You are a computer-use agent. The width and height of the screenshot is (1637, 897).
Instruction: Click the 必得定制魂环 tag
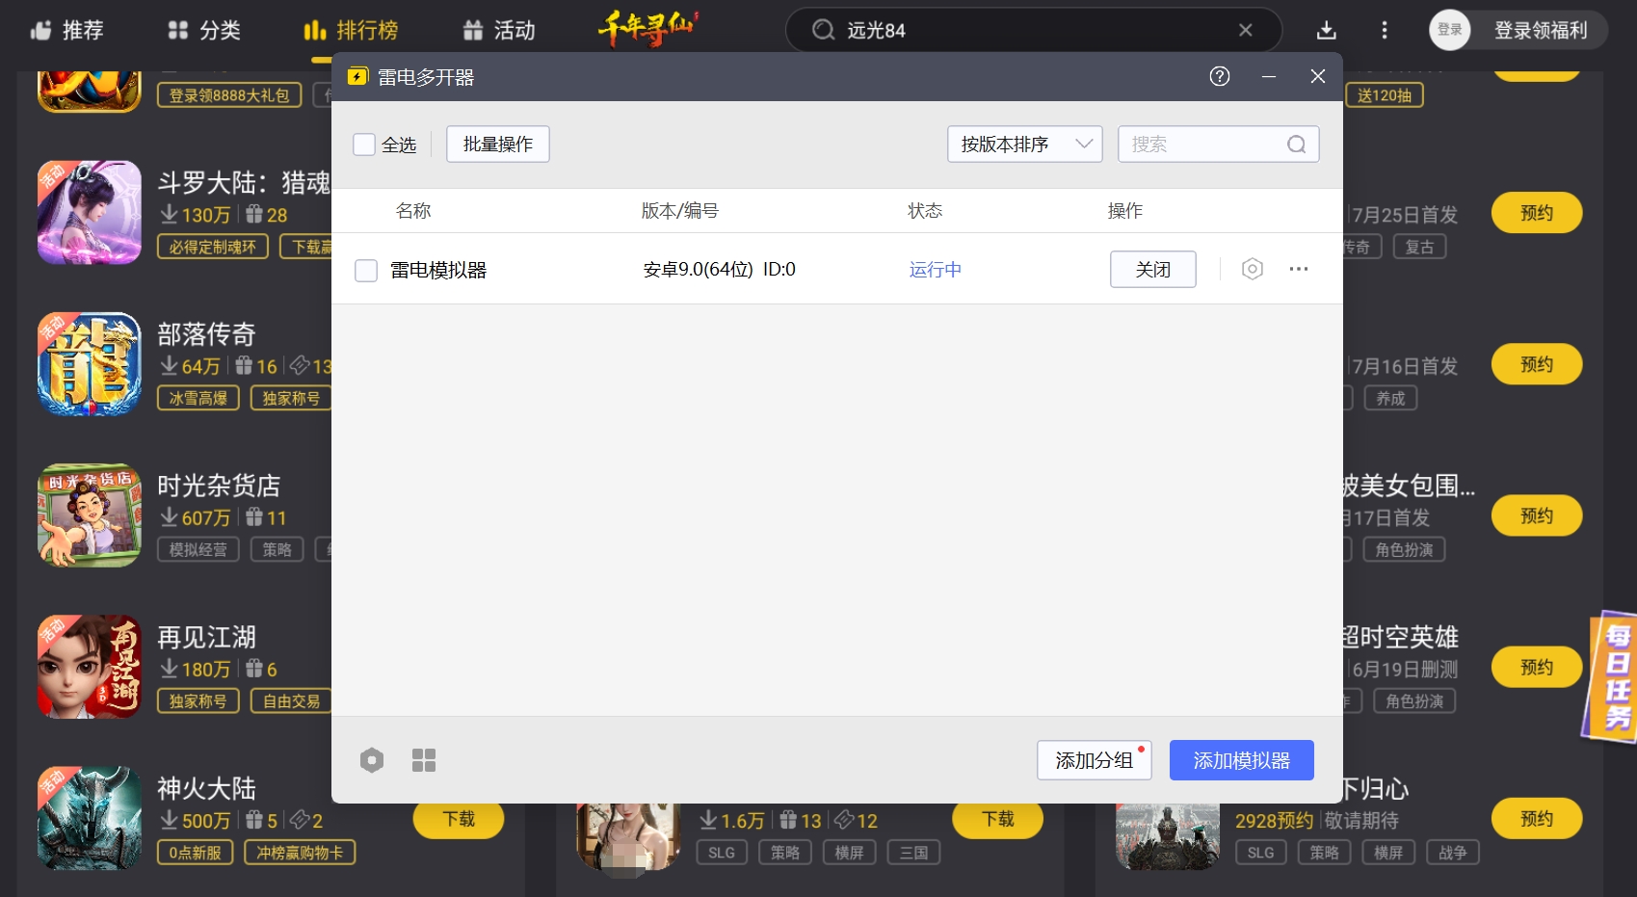pos(213,247)
